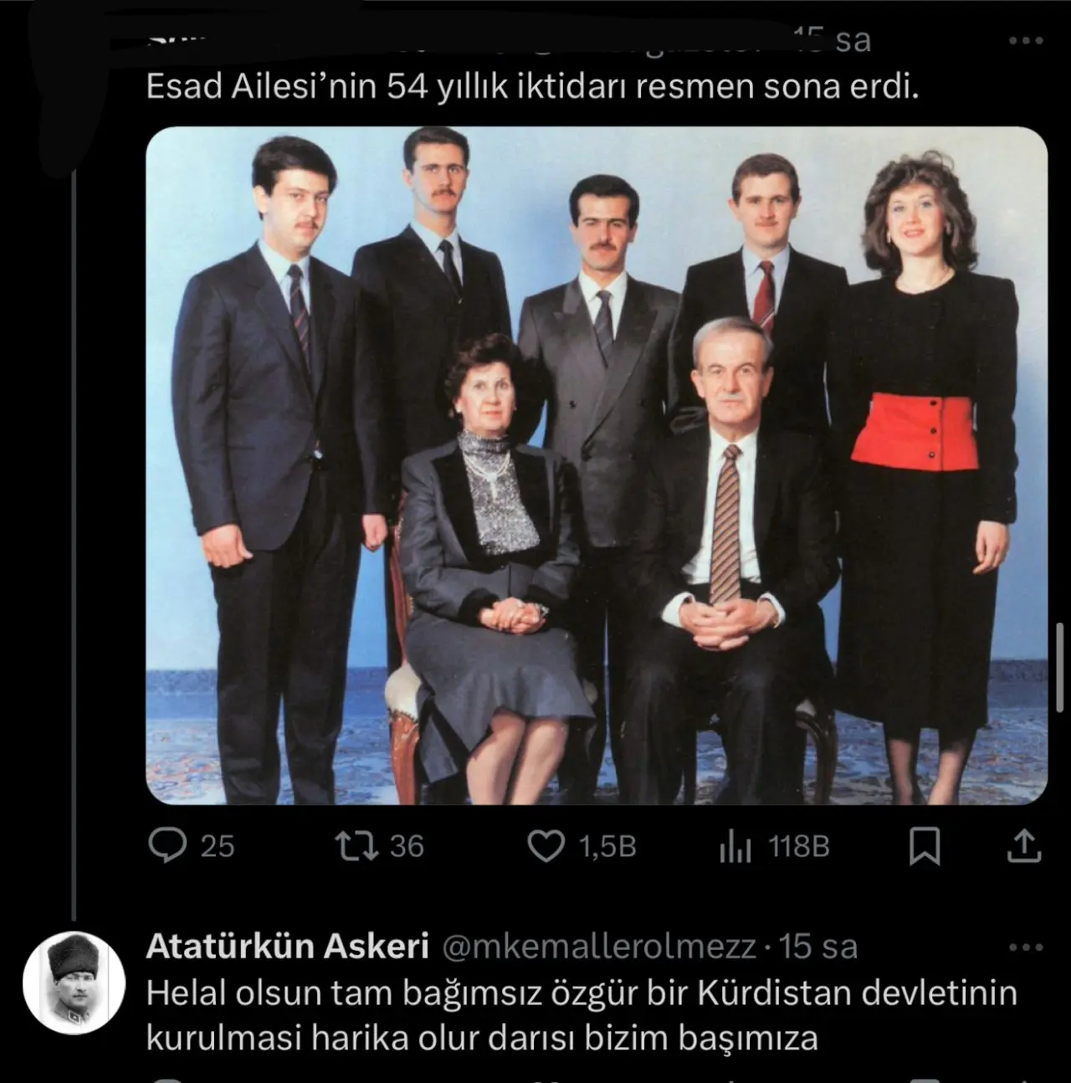Open the reply text mentioning Kürdistan devletinin
This screenshot has height=1083, width=1071.
[x=582, y=1015]
